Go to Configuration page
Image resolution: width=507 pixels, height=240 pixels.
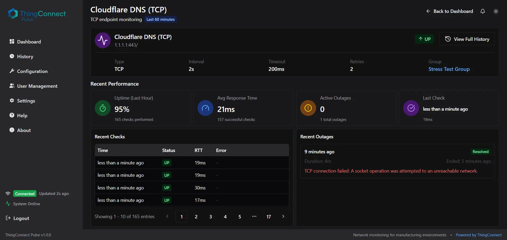tap(32, 71)
